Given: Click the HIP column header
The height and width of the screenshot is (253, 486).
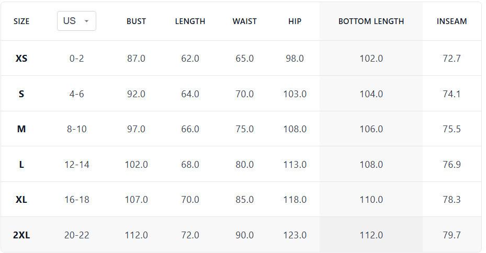Looking at the screenshot, I should (x=295, y=21).
